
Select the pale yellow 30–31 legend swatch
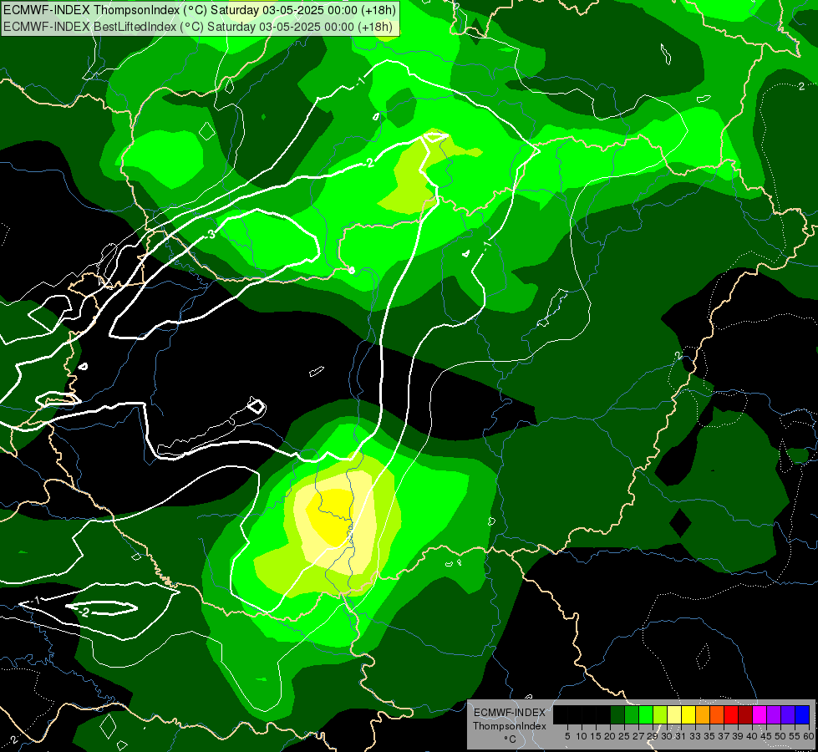point(674,715)
